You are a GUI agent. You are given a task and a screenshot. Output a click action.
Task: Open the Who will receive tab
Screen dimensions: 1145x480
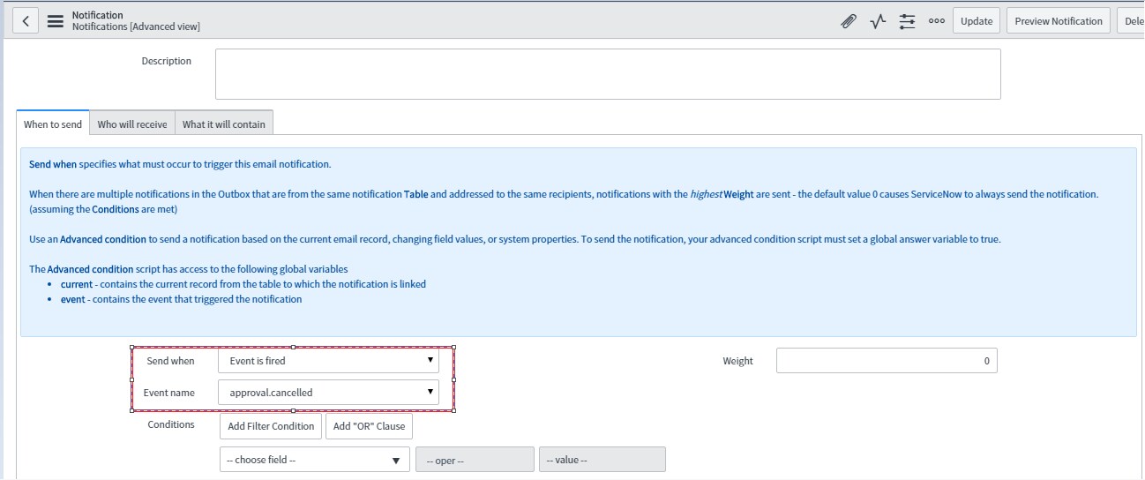click(131, 124)
